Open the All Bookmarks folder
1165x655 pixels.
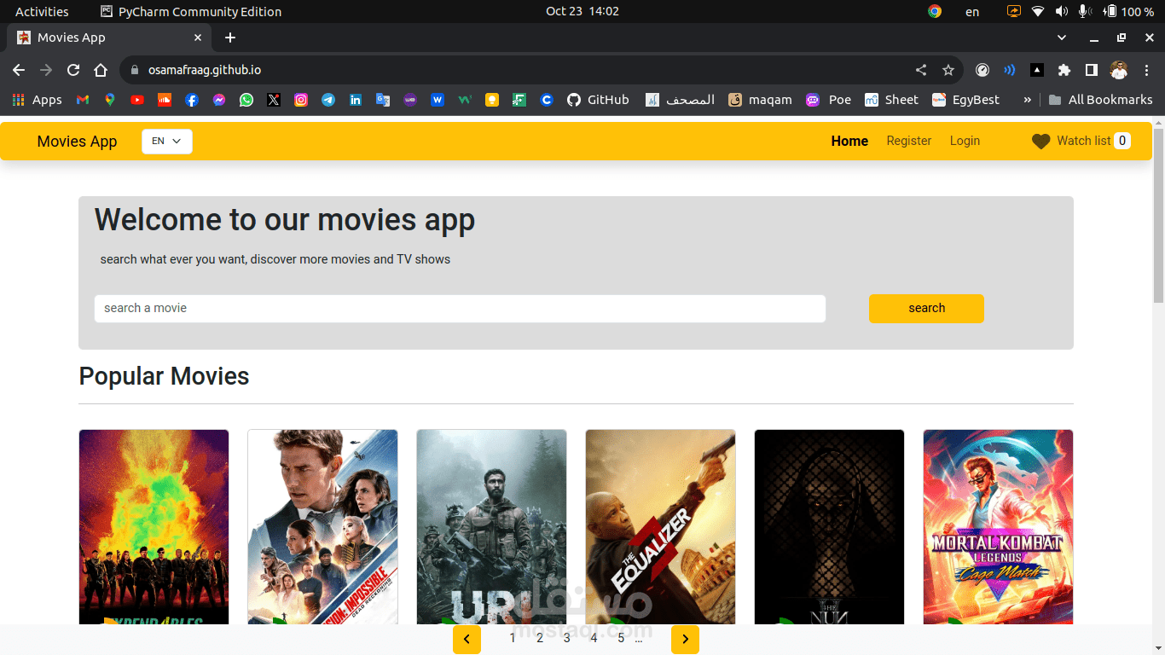pos(1100,100)
